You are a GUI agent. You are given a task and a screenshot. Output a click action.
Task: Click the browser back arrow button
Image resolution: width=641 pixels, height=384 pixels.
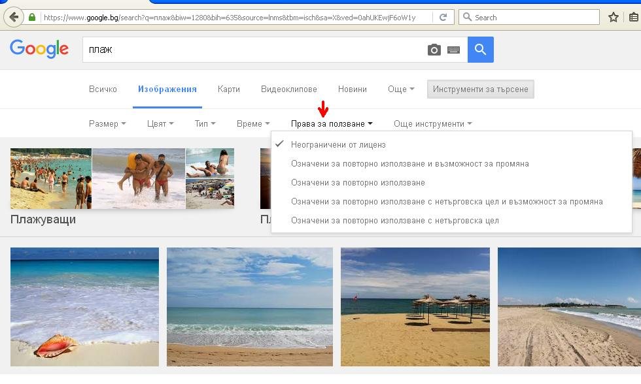(13, 17)
